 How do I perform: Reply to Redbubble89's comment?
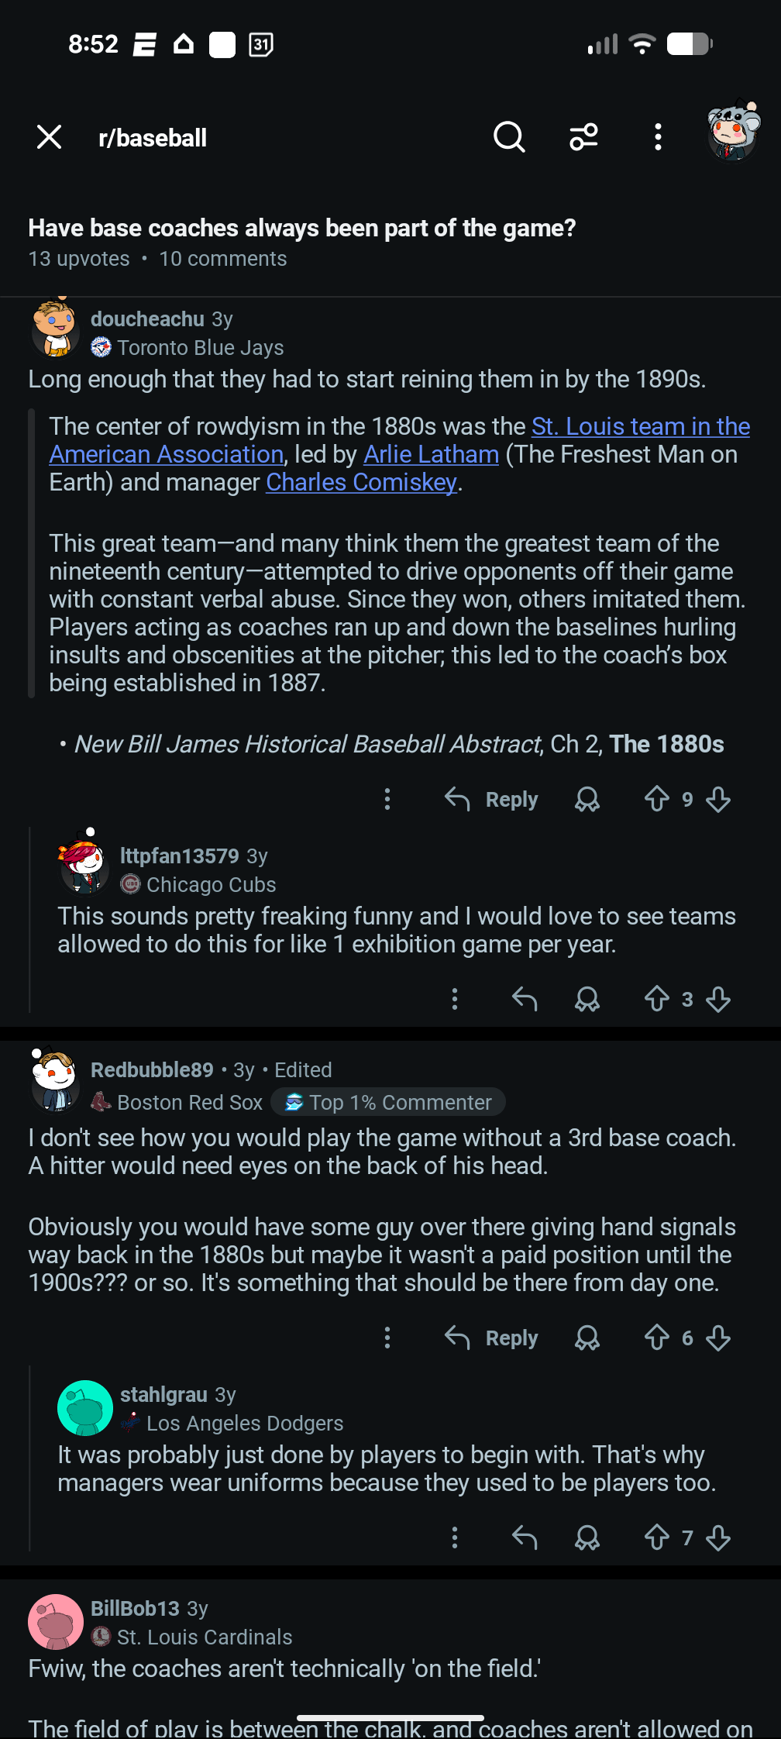(491, 1338)
